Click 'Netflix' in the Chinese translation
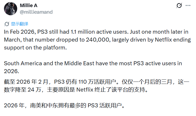The height and width of the screenshot is (116, 196). 85,89
